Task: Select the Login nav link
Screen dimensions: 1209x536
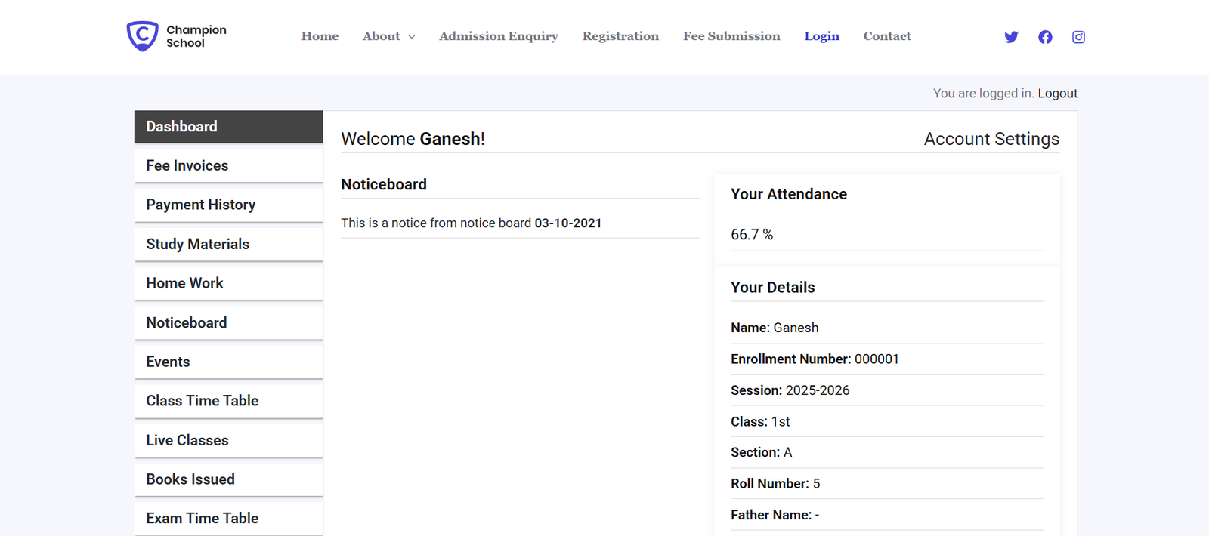Action: click(x=821, y=36)
